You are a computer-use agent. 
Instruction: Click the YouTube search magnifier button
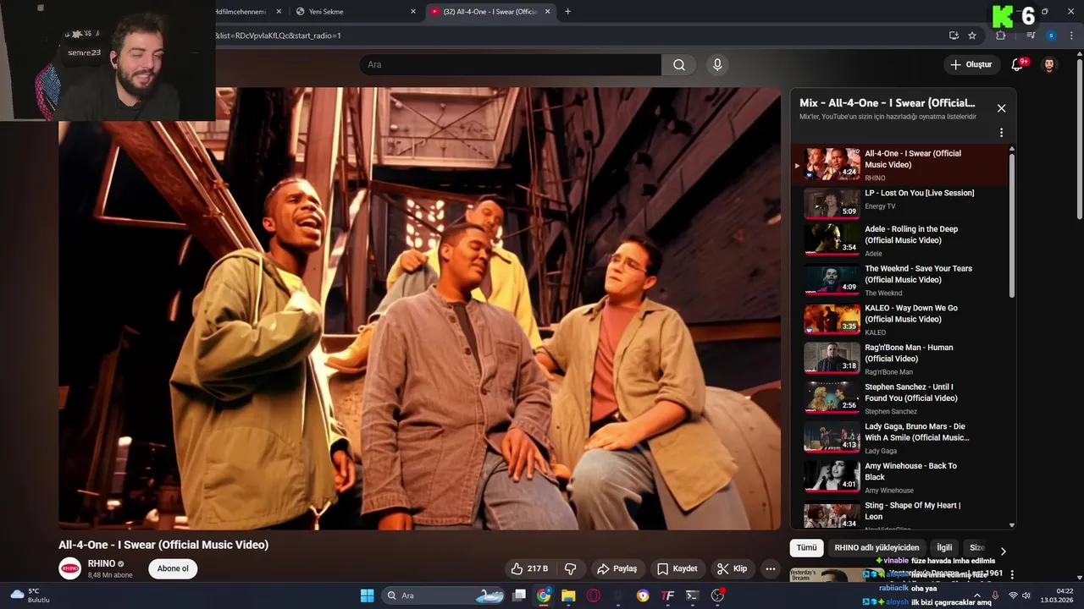[x=679, y=65]
